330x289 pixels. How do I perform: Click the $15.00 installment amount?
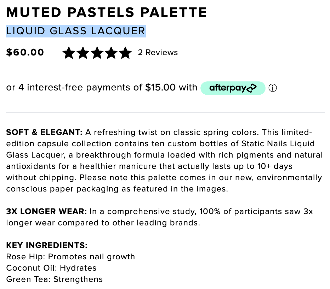(160, 87)
